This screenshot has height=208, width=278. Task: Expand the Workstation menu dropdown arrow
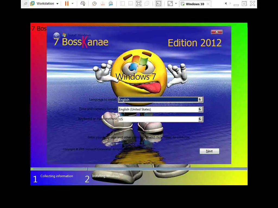coord(58,4)
